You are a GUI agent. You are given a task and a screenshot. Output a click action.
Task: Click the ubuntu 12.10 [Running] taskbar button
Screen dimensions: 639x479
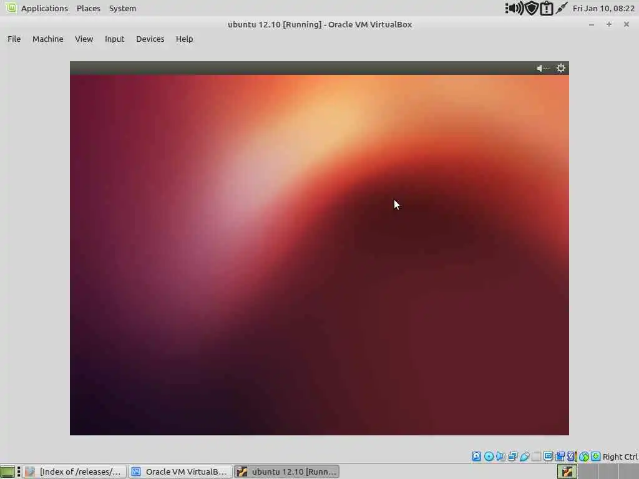[x=287, y=472]
